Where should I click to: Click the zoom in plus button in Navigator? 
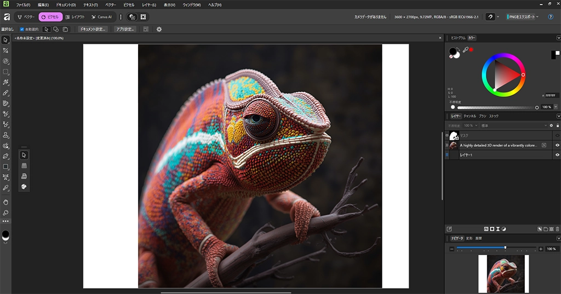click(x=541, y=249)
